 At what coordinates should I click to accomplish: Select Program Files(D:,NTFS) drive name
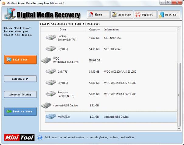[x=66, y=94]
